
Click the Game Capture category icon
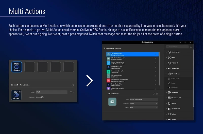169,52
